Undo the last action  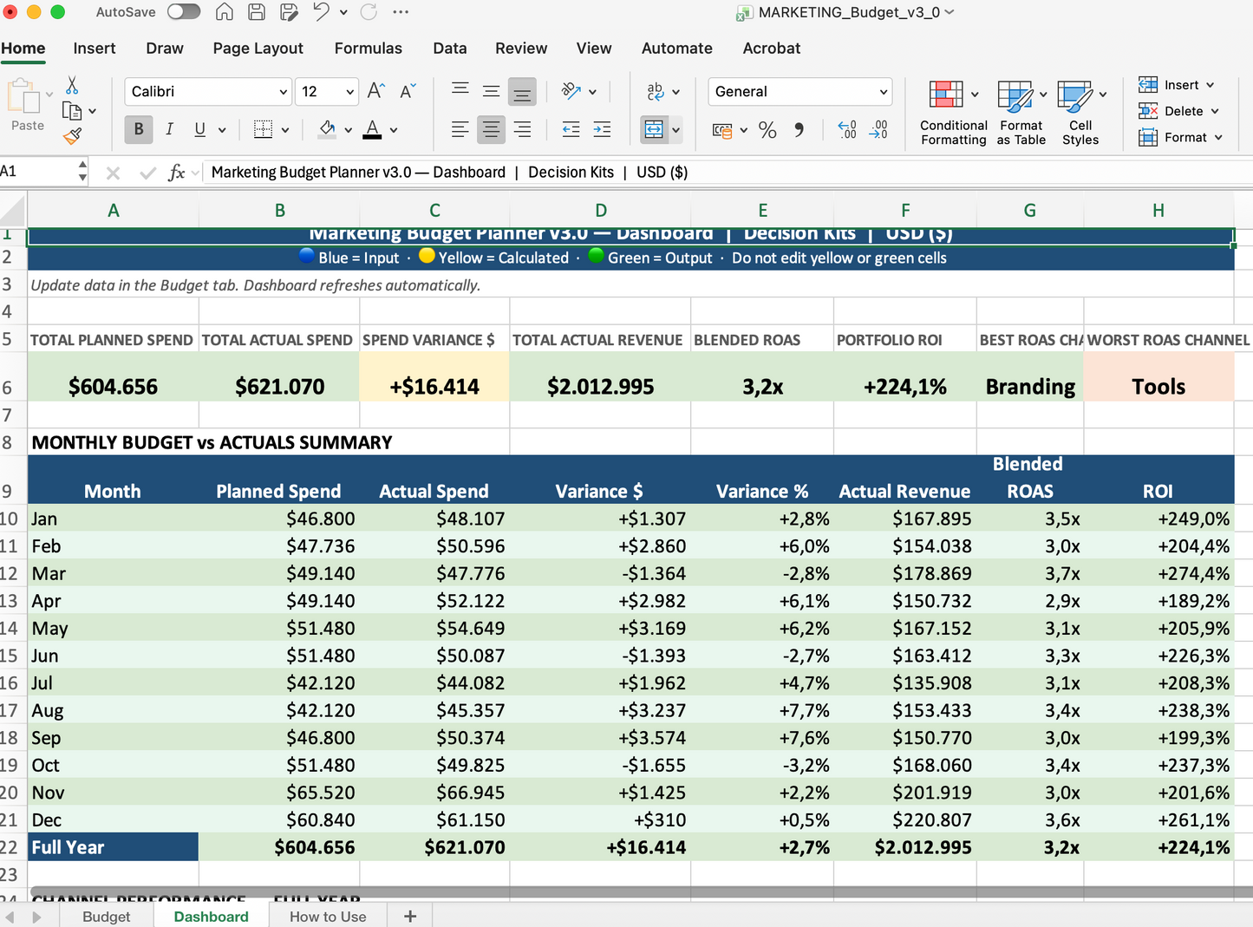pyautogui.click(x=322, y=12)
